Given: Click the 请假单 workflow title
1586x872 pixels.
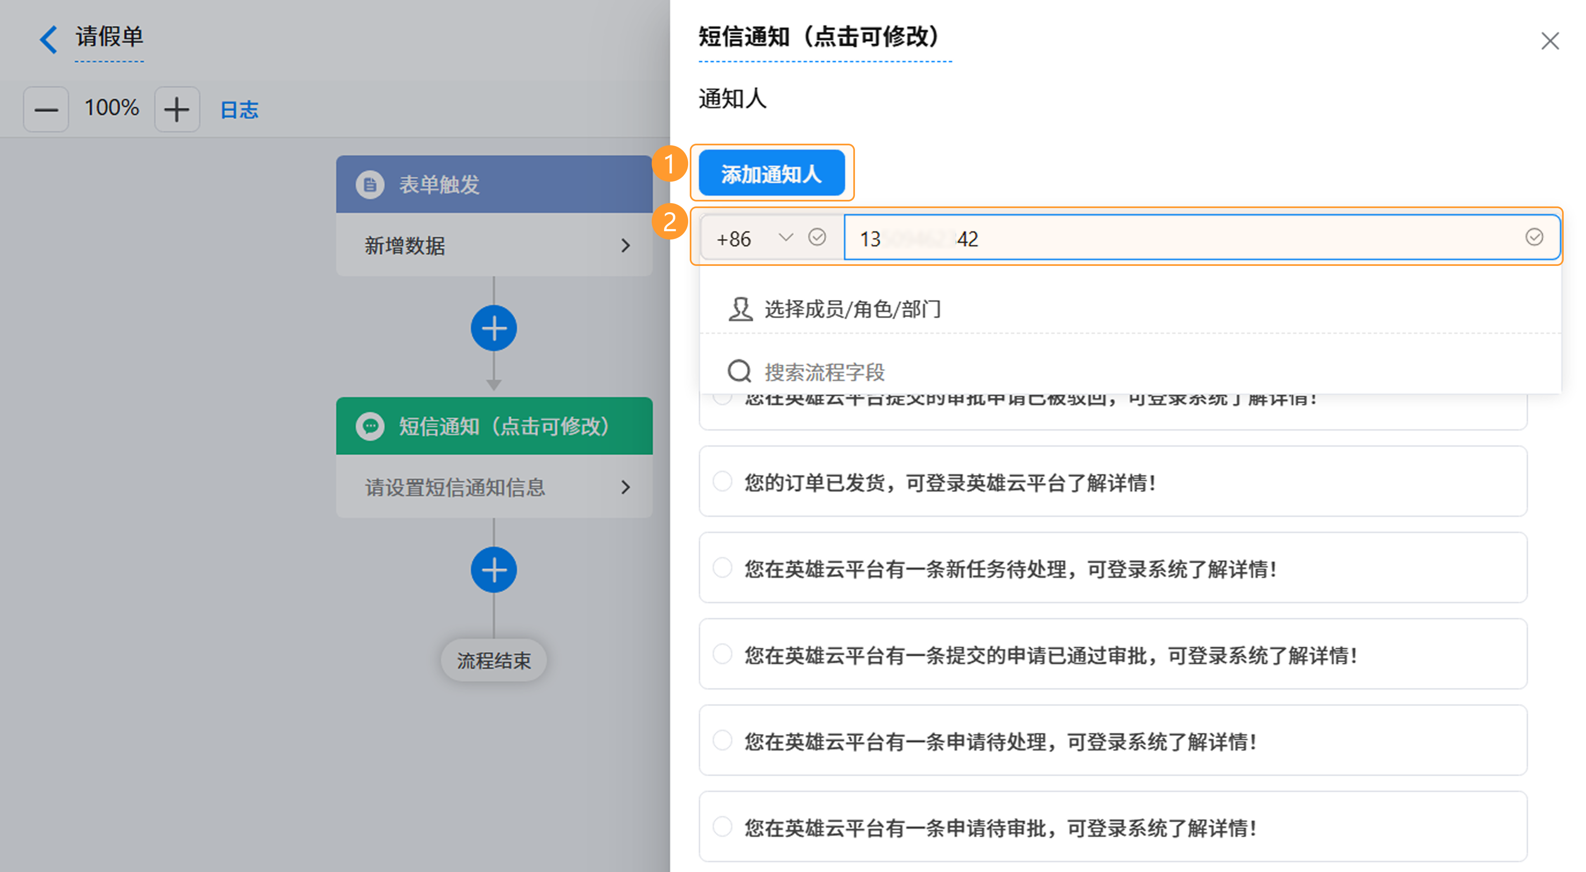Looking at the screenshot, I should coord(109,36).
